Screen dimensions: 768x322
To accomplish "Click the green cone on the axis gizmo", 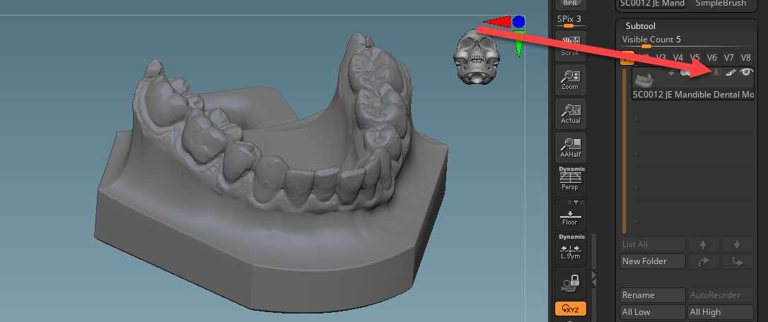I will [x=518, y=44].
